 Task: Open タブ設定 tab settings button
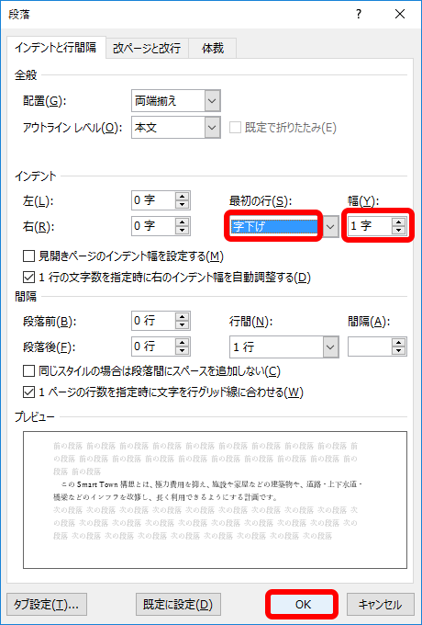click(x=47, y=604)
